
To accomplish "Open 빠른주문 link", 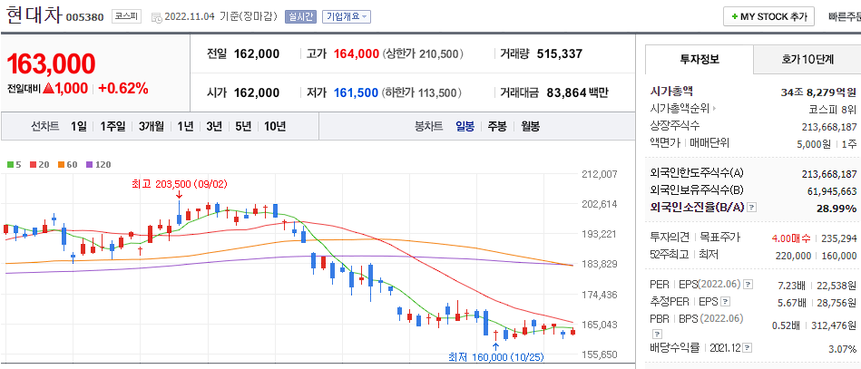I will tap(845, 16).
